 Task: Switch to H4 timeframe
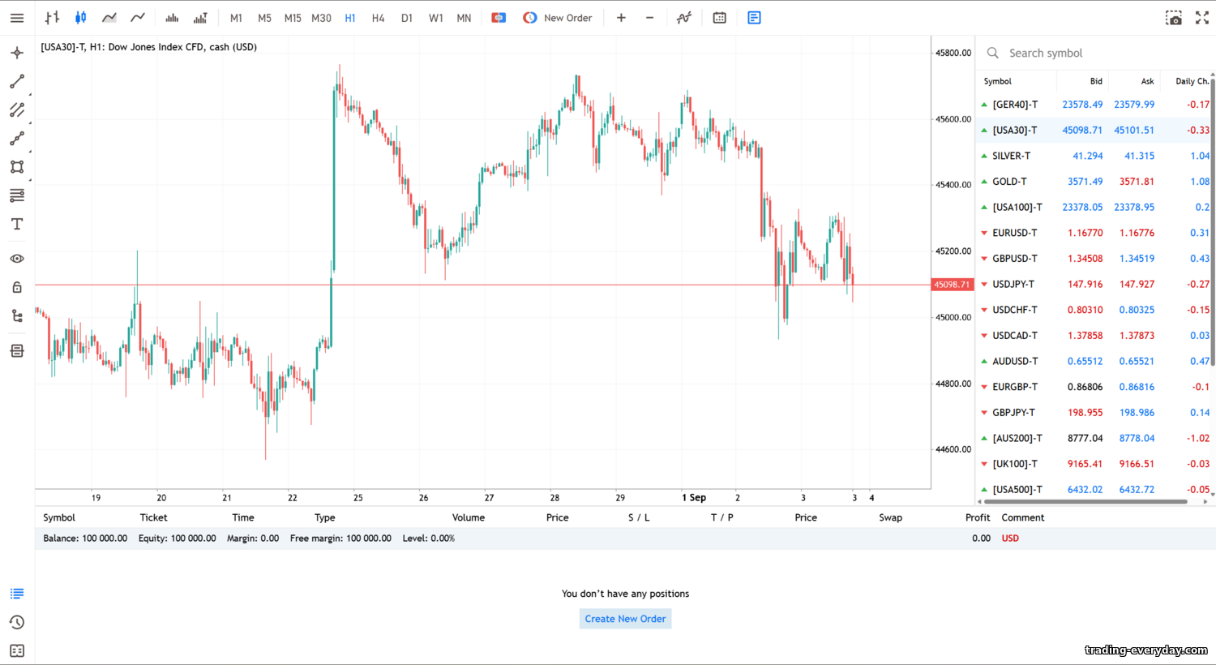[378, 18]
